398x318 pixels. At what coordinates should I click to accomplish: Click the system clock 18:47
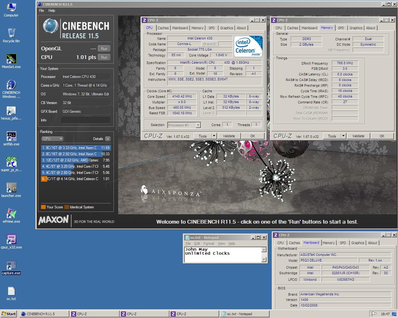click(385, 314)
